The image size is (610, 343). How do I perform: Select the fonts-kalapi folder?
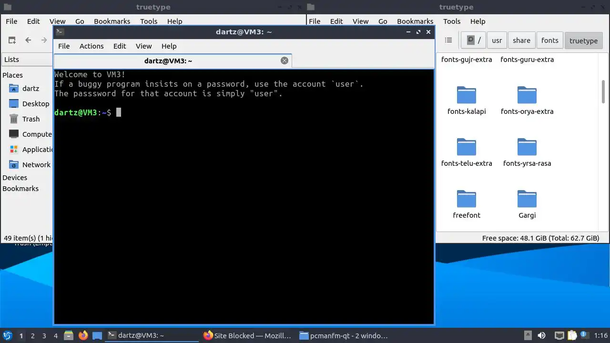[x=467, y=101]
